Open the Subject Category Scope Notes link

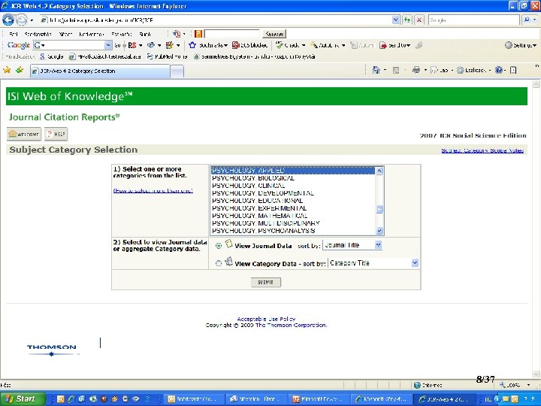point(482,150)
